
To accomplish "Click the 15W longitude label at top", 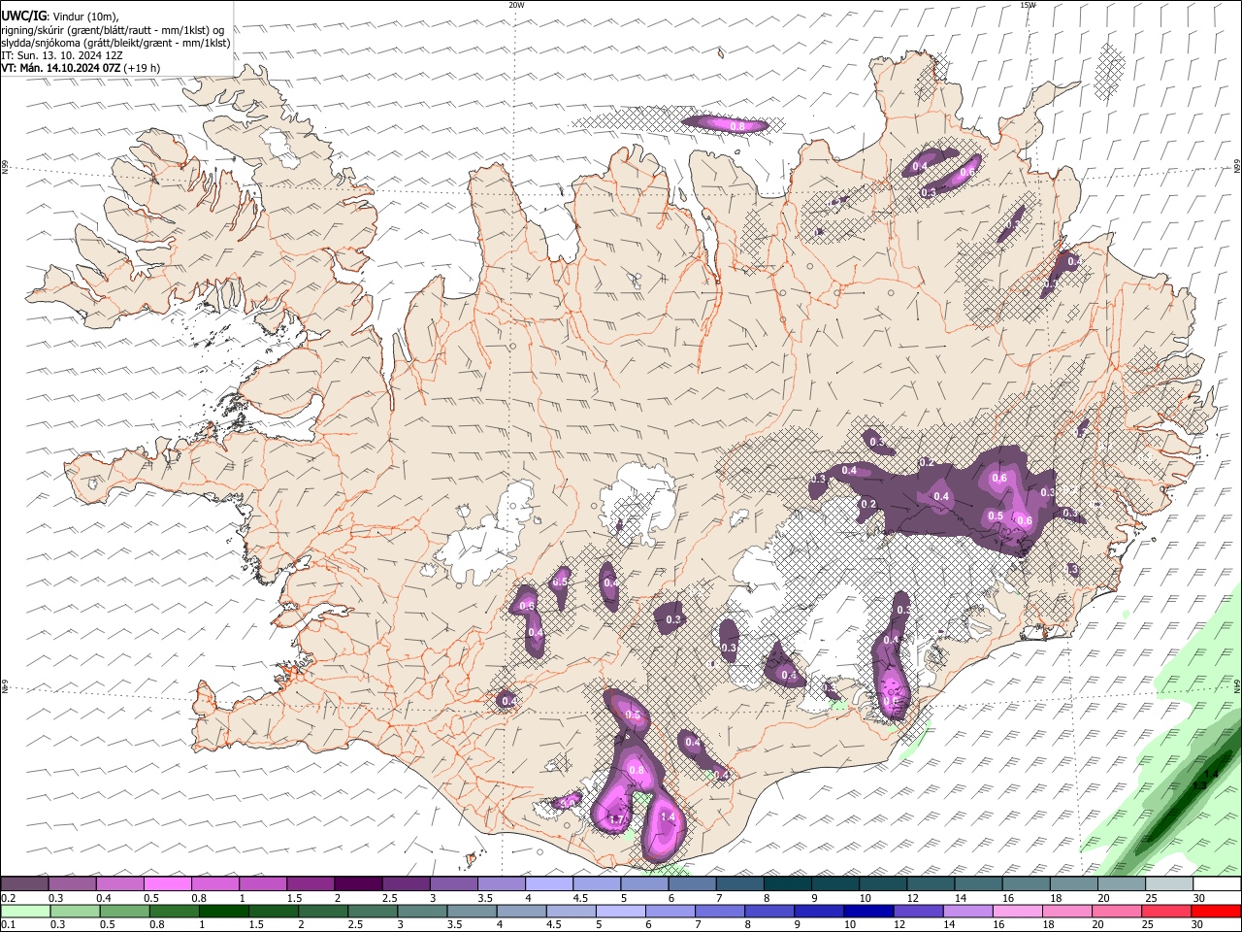I will click(1029, 5).
